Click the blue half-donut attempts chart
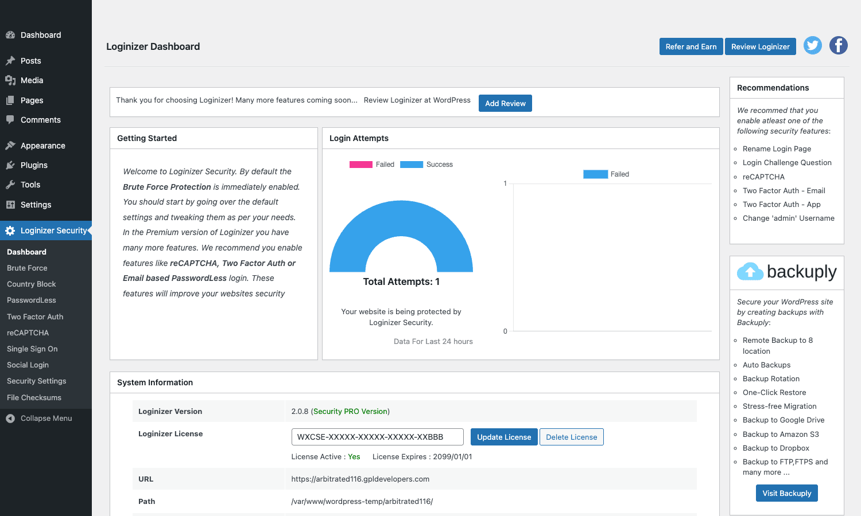Viewport: 861px width, 516px height. 401,236
